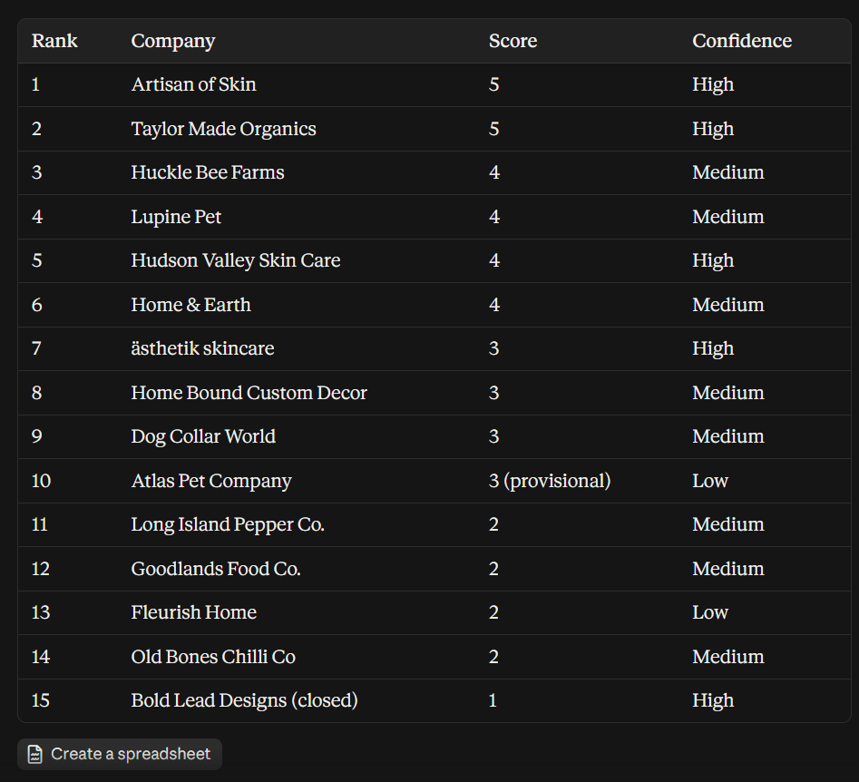
Task: Click Medium confidence for Lupine Pet
Action: [728, 217]
